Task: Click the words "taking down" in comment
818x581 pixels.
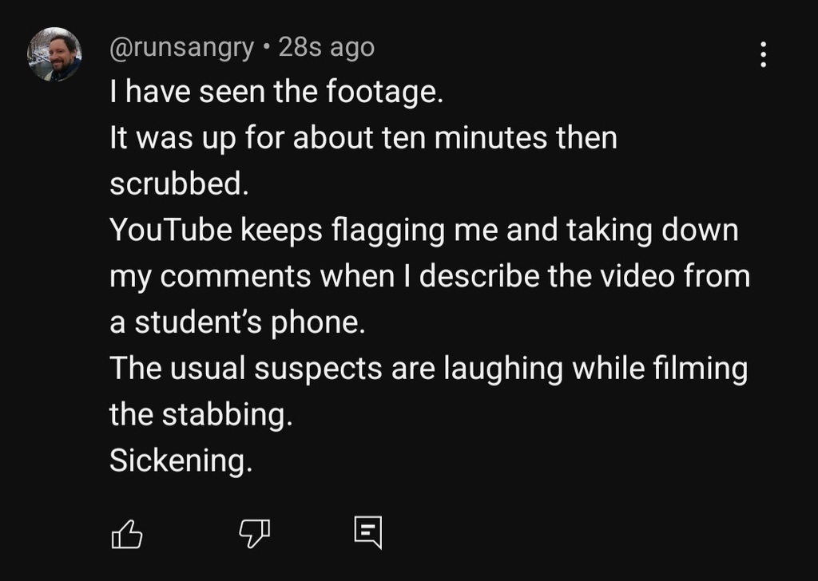Action: [x=653, y=231]
